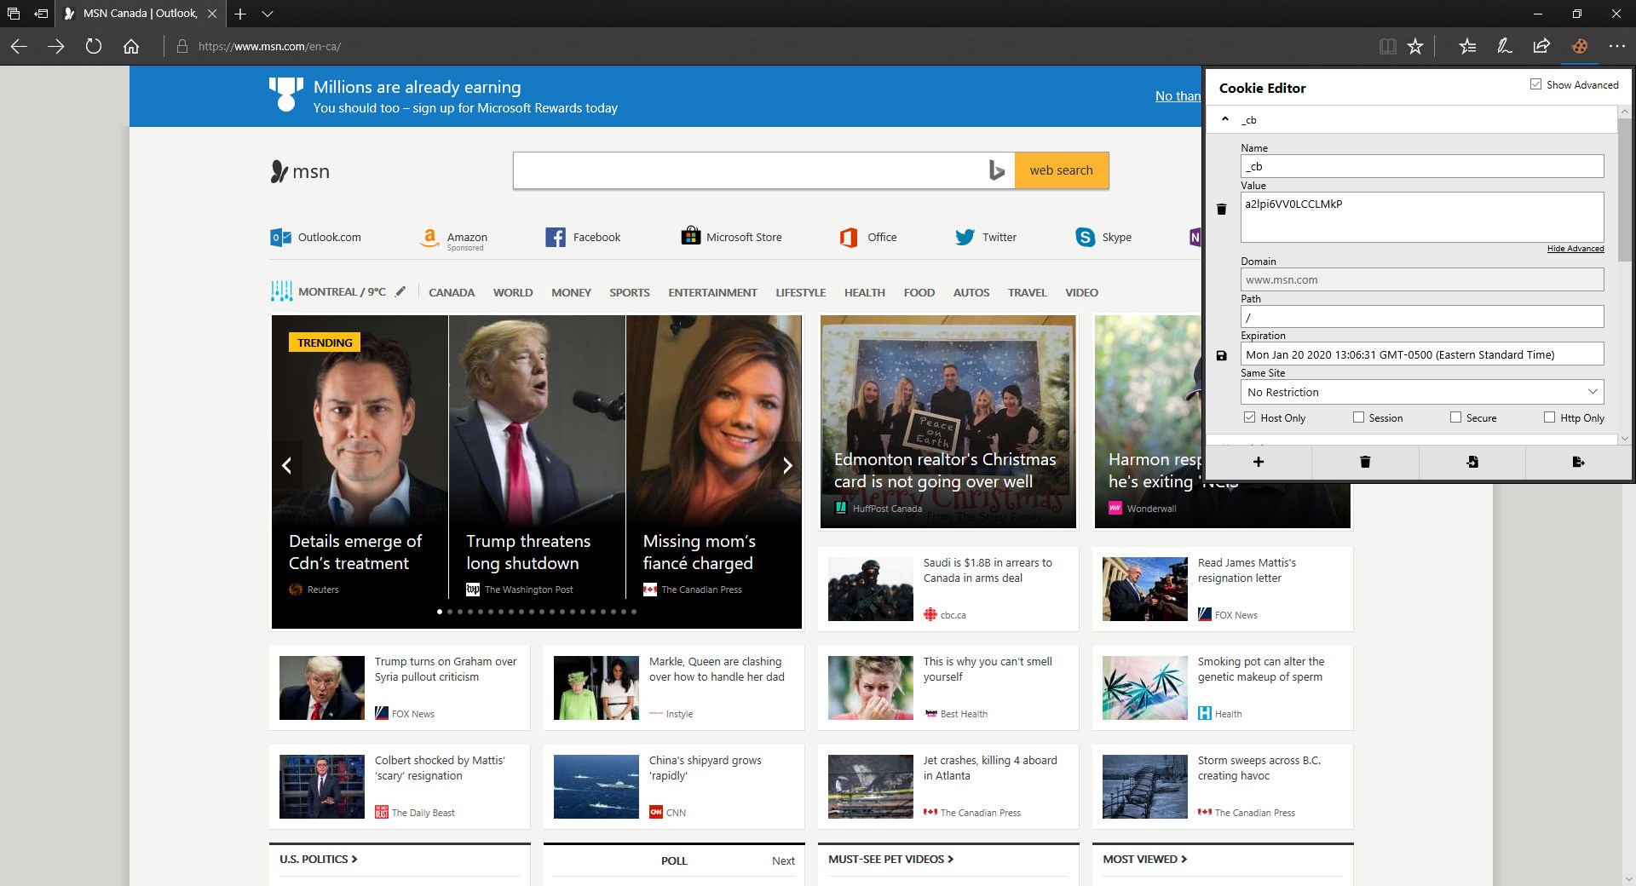Save the _cb cookie with the floppy icon
The image size is (1636, 886).
click(x=1221, y=355)
